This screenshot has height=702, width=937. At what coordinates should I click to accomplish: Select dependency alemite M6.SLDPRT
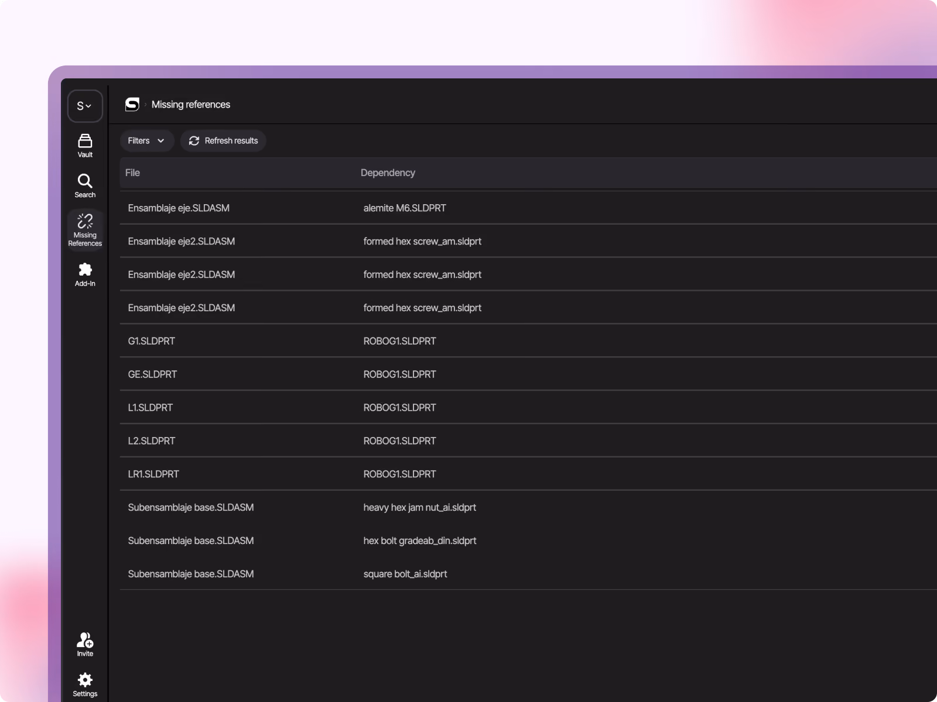(405, 208)
